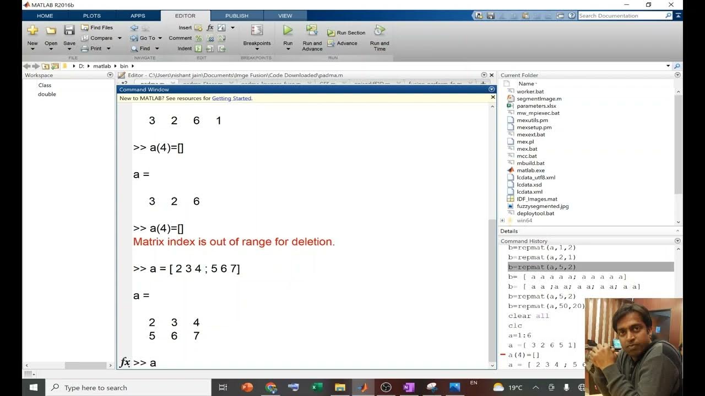Expand the Find dropdown arrow

pos(157,48)
